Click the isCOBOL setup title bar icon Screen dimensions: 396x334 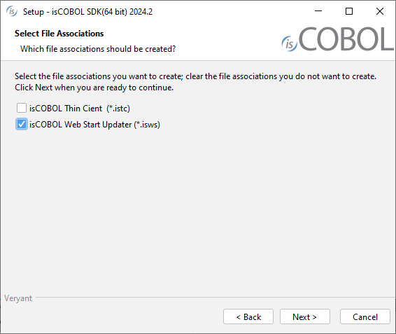coord(12,11)
